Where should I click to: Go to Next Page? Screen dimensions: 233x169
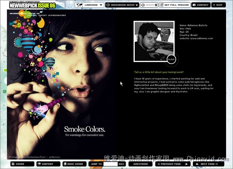[x=209, y=164]
